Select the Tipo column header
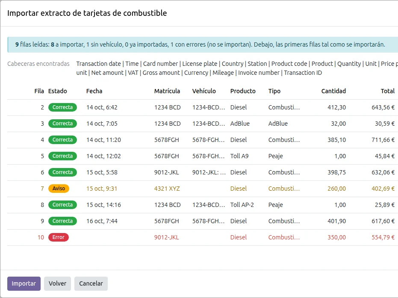398x298 pixels. point(274,91)
